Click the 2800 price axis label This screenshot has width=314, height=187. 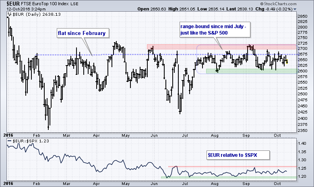[x=302, y=27]
